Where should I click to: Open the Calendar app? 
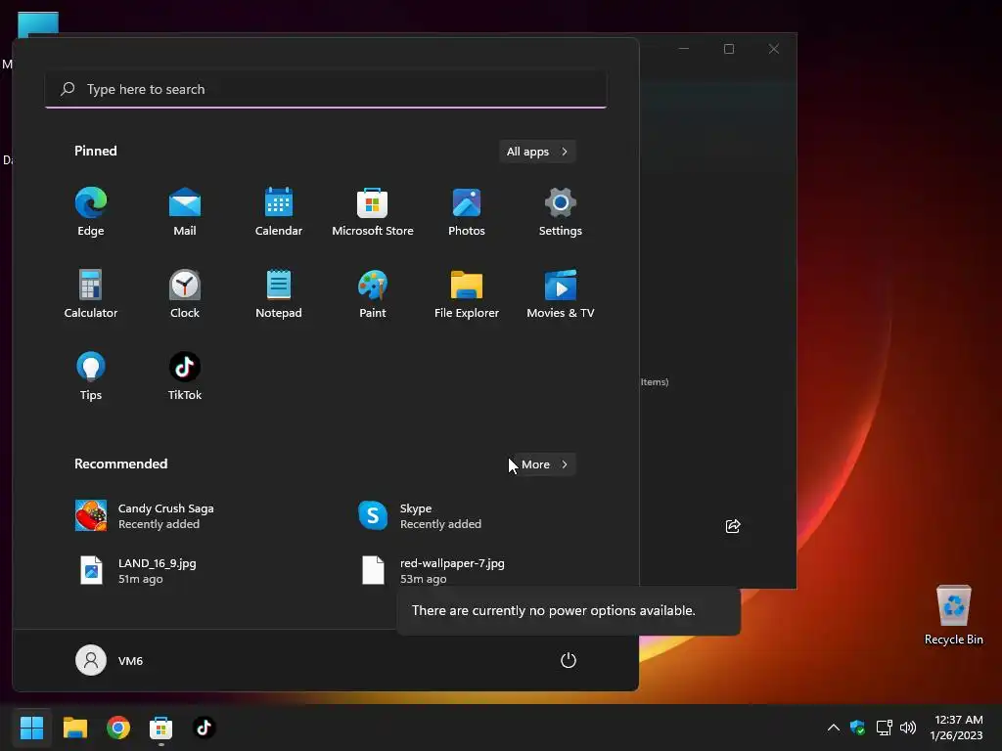(x=279, y=212)
